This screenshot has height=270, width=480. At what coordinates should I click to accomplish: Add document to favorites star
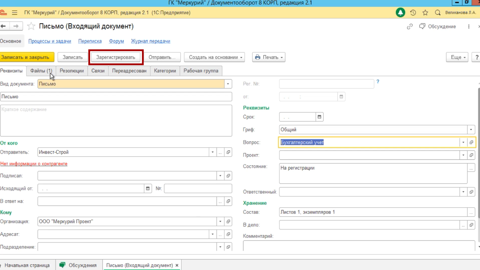[x=31, y=26]
